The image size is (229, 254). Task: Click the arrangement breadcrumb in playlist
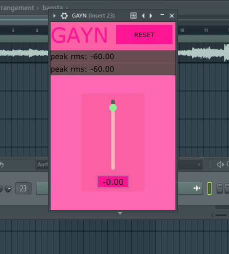pos(17,8)
